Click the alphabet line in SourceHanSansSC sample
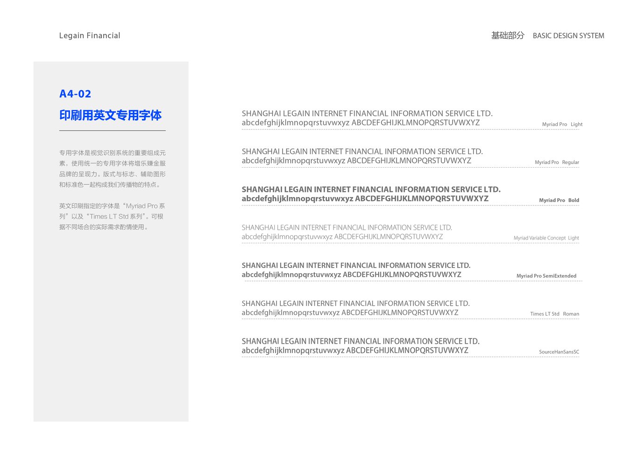 click(355, 351)
